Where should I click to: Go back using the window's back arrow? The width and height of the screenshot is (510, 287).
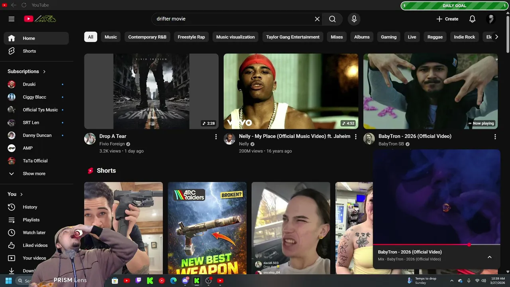(14, 5)
